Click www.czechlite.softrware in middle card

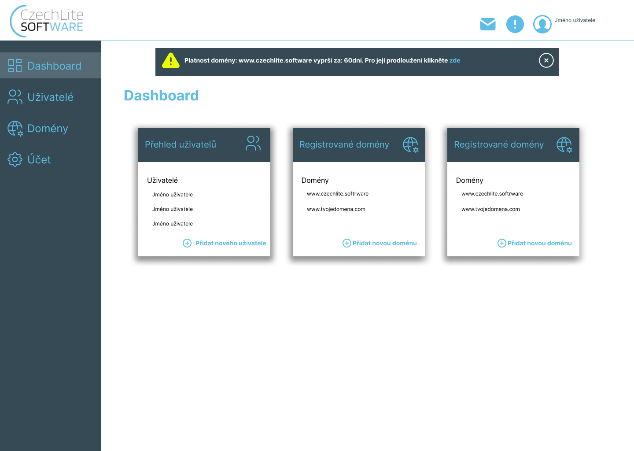338,194
